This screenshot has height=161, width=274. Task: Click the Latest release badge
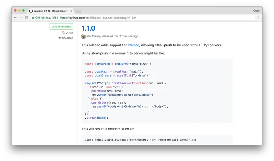point(61,26)
